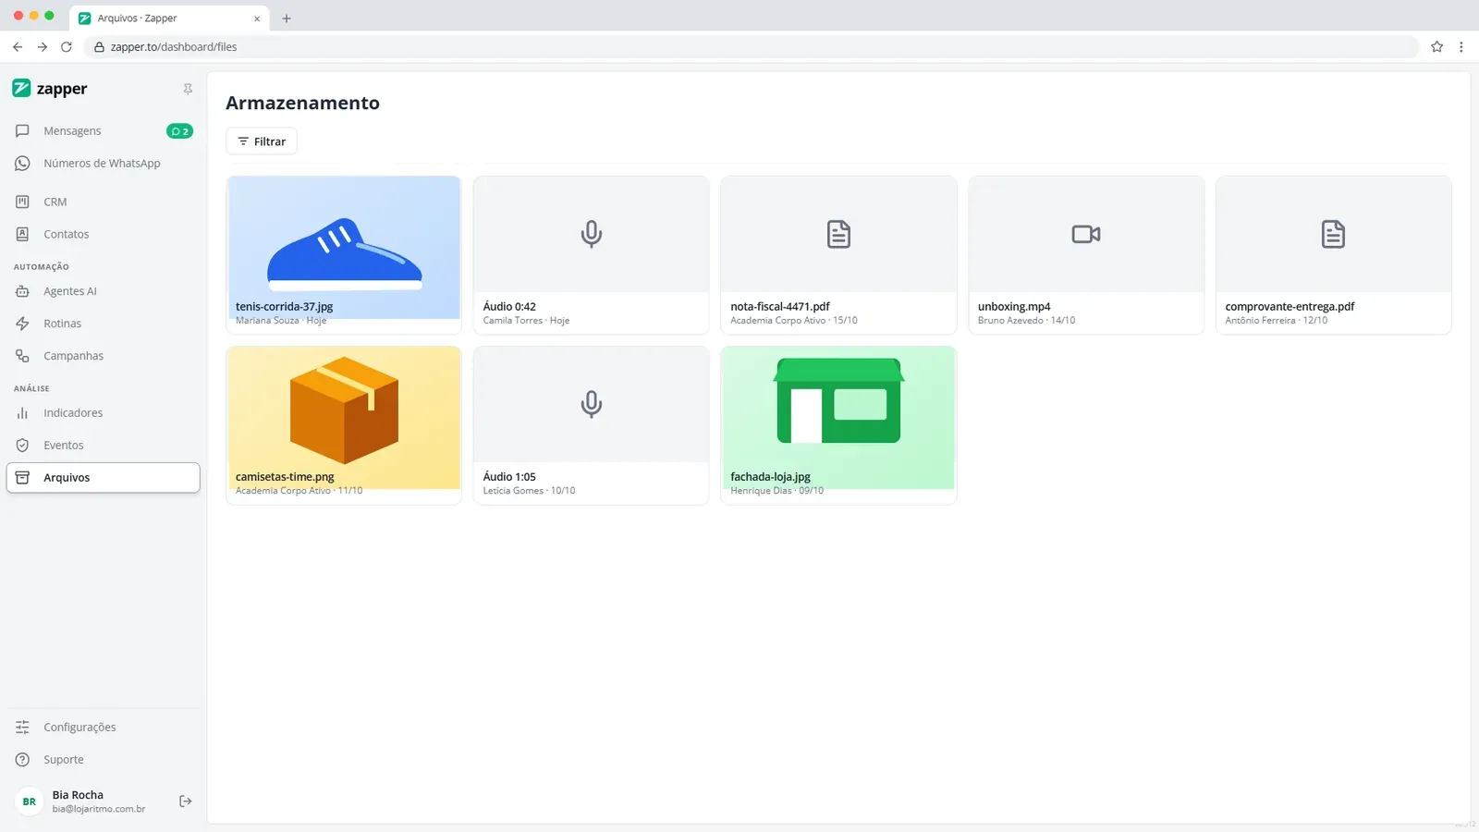Click the "Armazenamento" heading
This screenshot has width=1479, height=832.
tap(302, 103)
